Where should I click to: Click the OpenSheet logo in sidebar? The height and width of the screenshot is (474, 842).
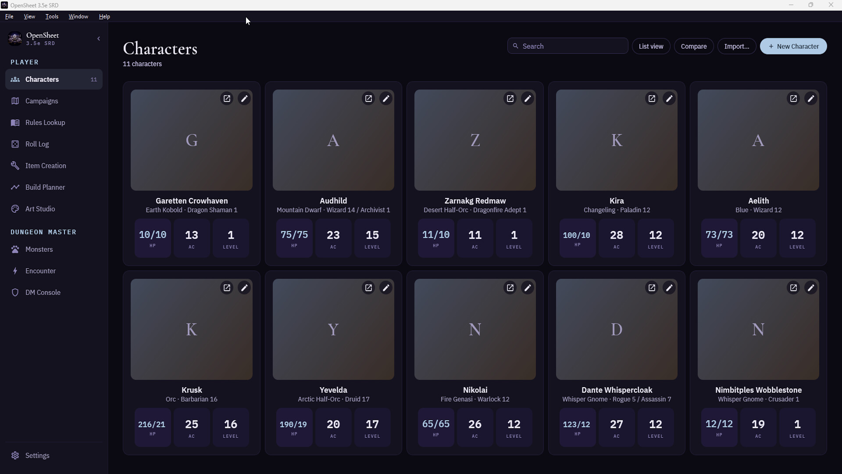coord(15,39)
